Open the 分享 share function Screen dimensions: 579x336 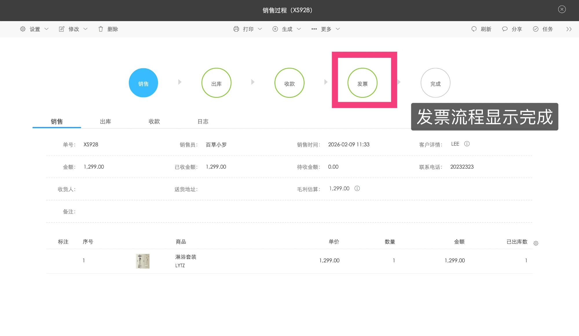pyautogui.click(x=505, y=29)
